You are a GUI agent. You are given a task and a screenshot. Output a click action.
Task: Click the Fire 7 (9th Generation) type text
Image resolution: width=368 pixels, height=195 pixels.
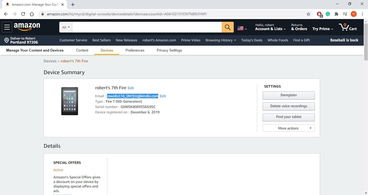pyautogui.click(x=124, y=101)
